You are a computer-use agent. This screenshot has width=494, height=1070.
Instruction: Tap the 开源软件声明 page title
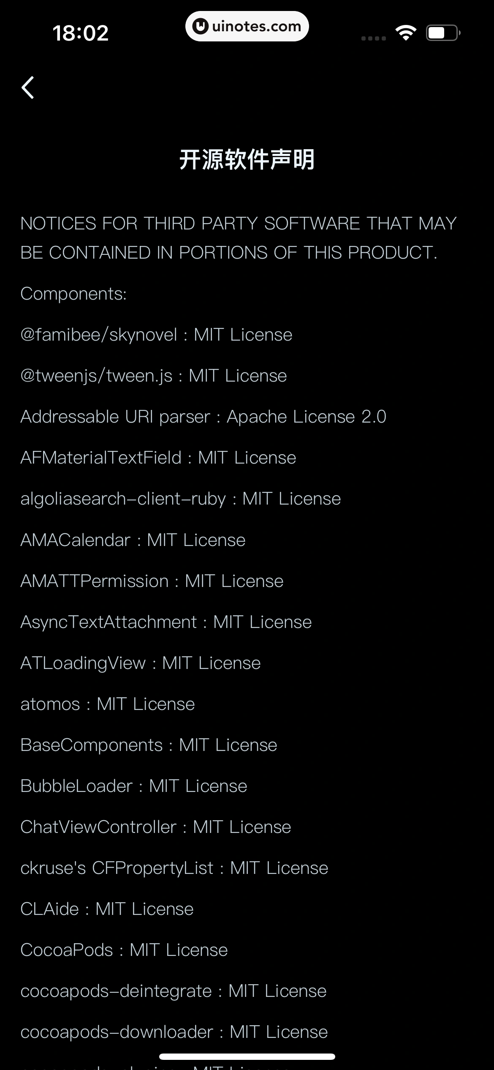[247, 159]
